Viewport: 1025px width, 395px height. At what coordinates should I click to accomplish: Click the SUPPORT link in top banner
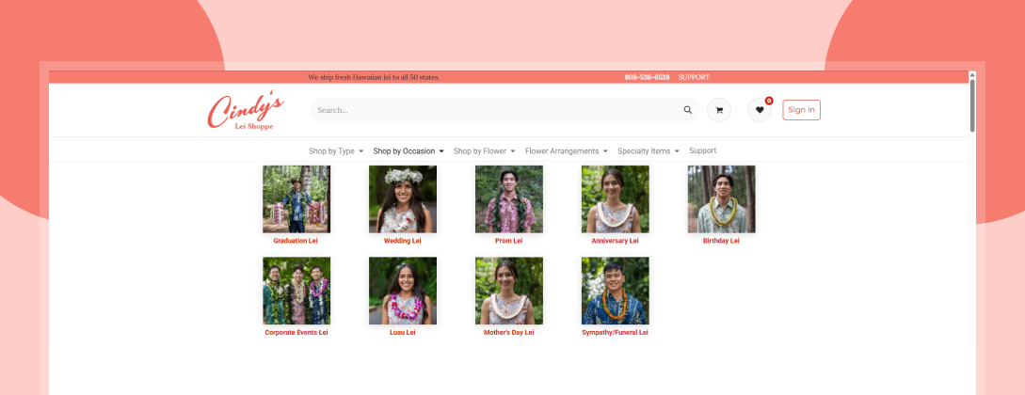(x=694, y=77)
